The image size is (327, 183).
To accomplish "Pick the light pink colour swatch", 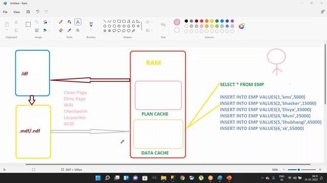I will click(202, 26).
